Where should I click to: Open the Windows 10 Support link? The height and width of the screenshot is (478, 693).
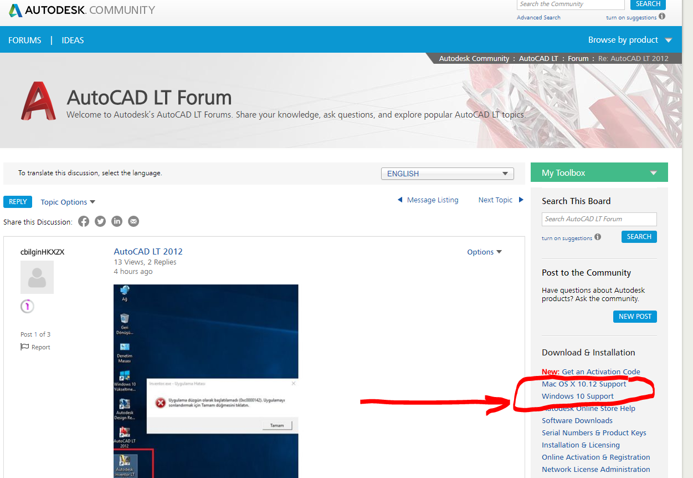click(578, 396)
